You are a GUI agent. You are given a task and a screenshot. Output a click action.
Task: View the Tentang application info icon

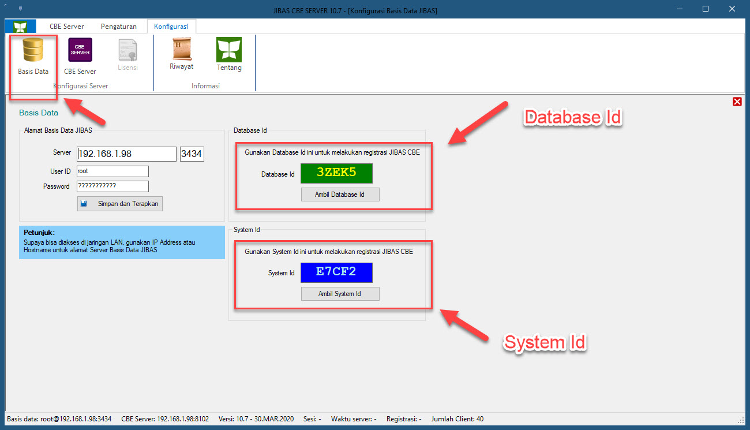click(228, 55)
